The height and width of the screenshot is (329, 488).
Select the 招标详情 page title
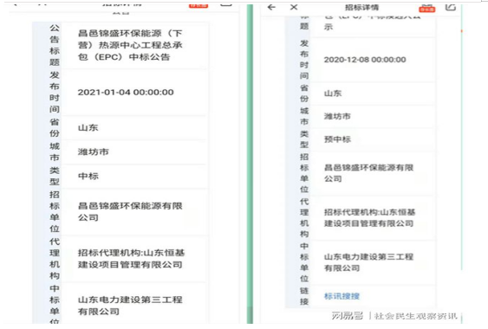pyautogui.click(x=361, y=8)
